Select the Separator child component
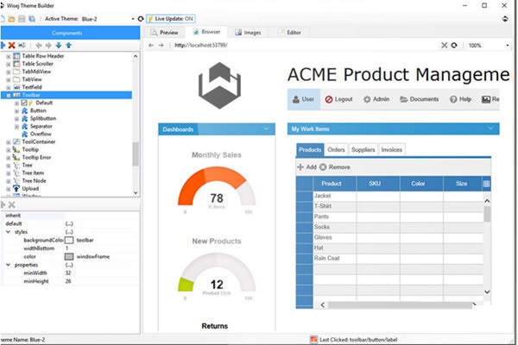The height and width of the screenshot is (345, 518). (x=41, y=126)
